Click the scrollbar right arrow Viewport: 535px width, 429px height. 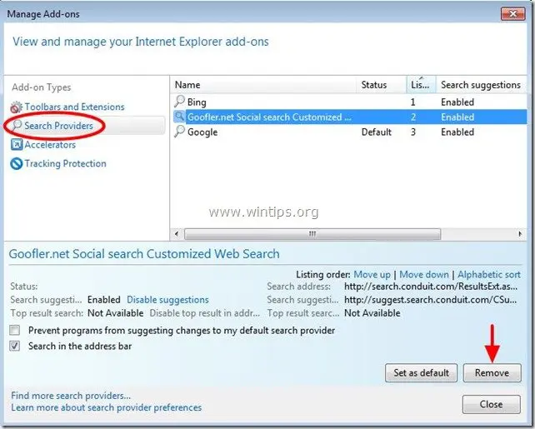(520, 234)
